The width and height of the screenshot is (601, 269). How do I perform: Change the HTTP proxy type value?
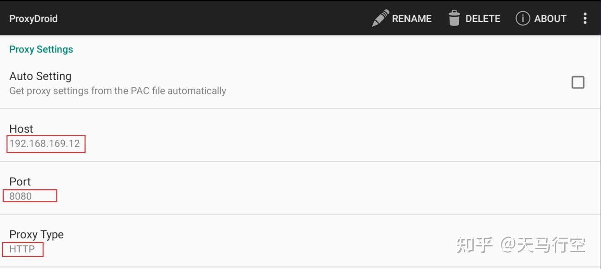click(23, 249)
